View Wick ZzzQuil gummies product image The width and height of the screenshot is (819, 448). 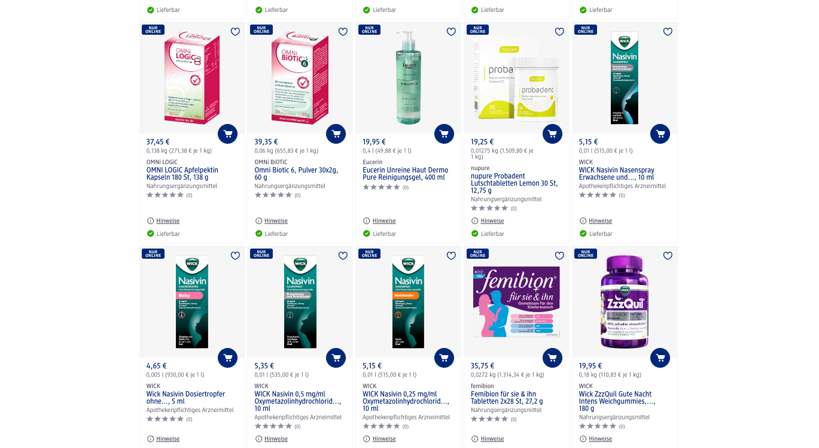point(625,302)
